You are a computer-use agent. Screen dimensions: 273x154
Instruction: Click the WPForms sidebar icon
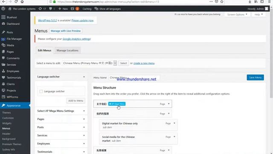[x=3, y=97]
